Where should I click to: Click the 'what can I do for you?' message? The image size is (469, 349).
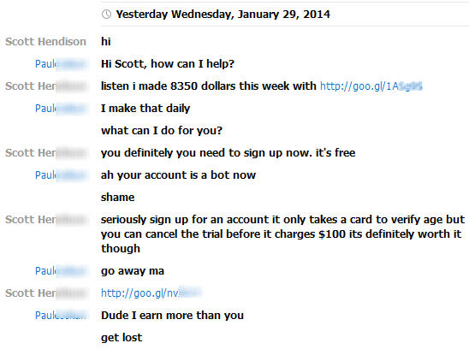point(162,131)
